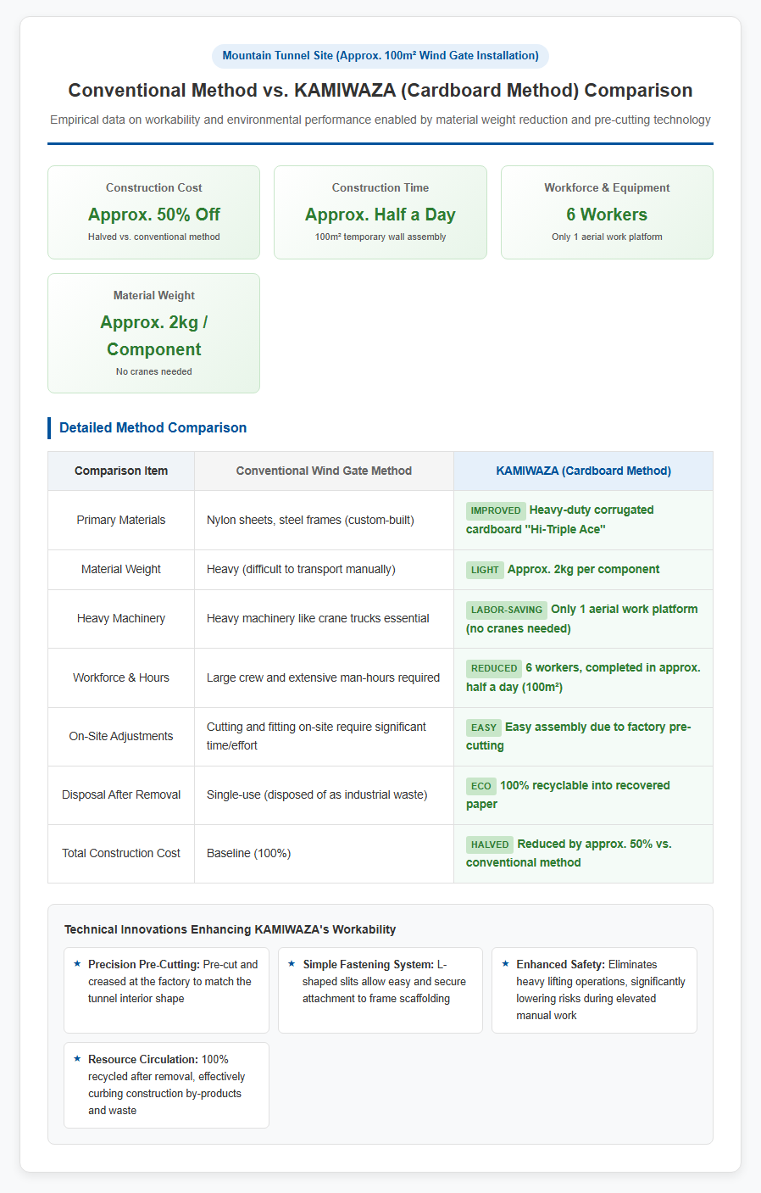Select the 'Workforce & Equipment' card title
The width and height of the screenshot is (761, 1193).
tap(607, 187)
